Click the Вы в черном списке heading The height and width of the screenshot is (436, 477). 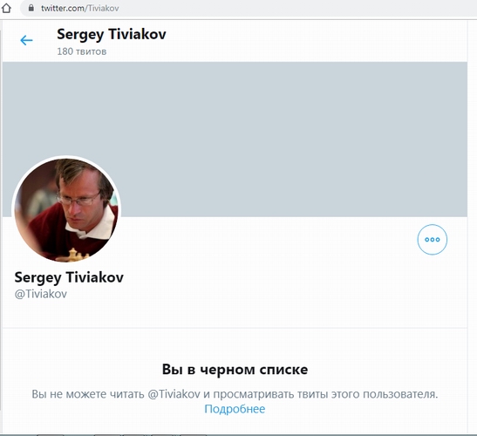[235, 370]
